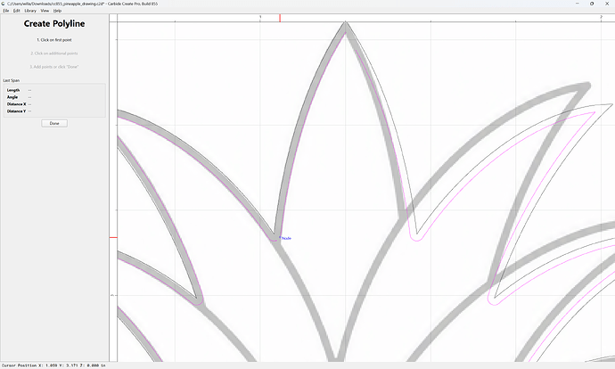Click the Last Span label

pos(11,80)
